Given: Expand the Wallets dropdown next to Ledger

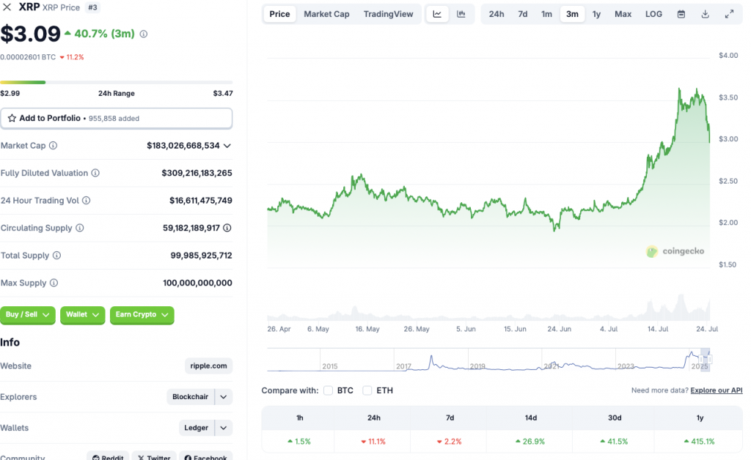Looking at the screenshot, I should [x=224, y=428].
